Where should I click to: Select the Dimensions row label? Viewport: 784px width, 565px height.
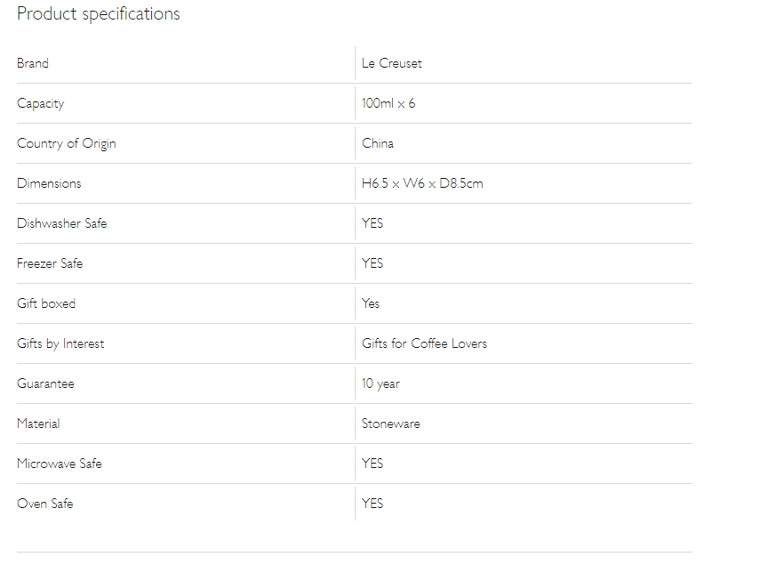[x=49, y=183]
